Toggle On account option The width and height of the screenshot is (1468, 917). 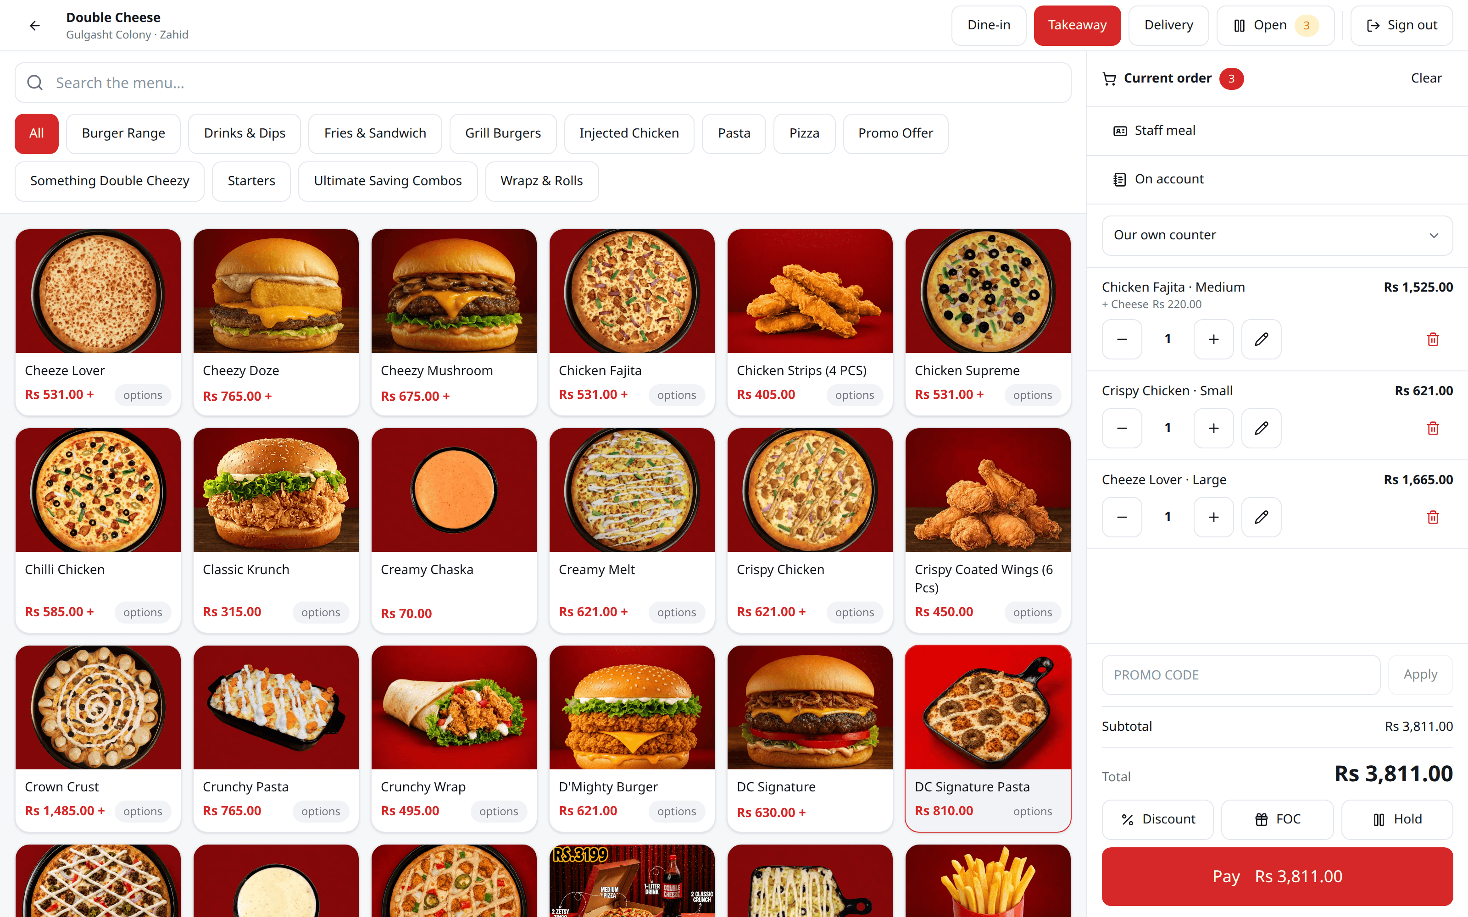click(1277, 180)
